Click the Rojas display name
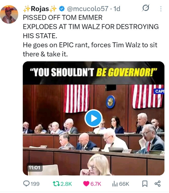169x193 pixels. click(40, 9)
